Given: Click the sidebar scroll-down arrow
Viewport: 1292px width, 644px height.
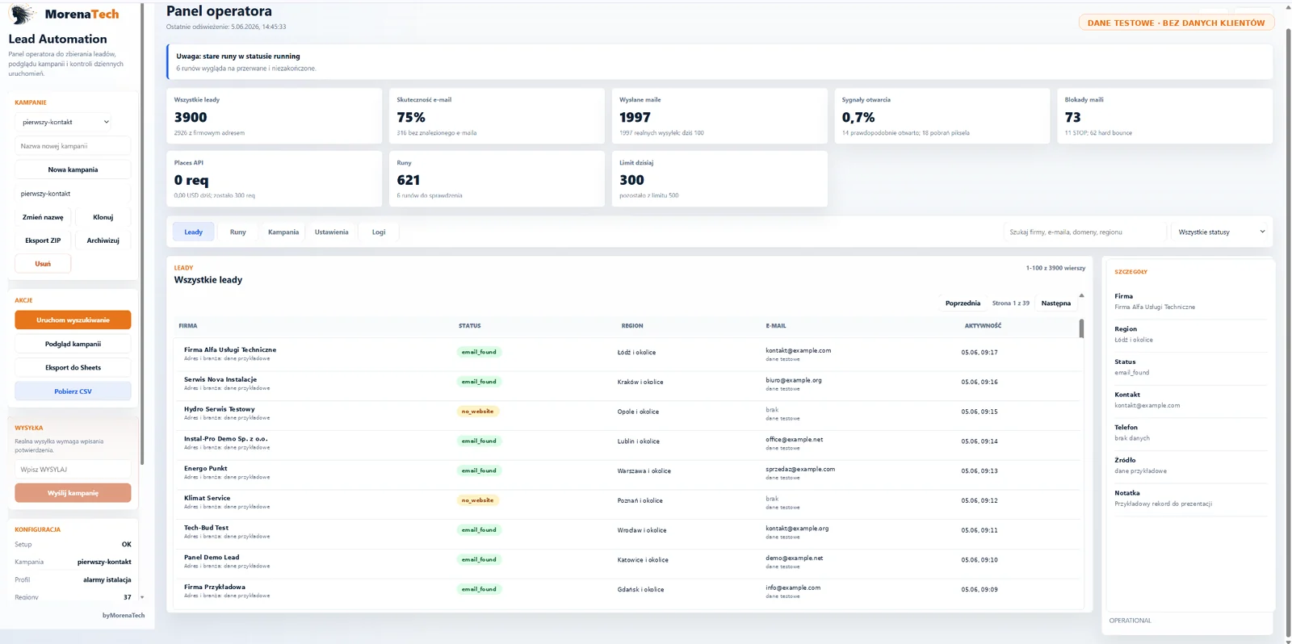Looking at the screenshot, I should click(x=142, y=597).
